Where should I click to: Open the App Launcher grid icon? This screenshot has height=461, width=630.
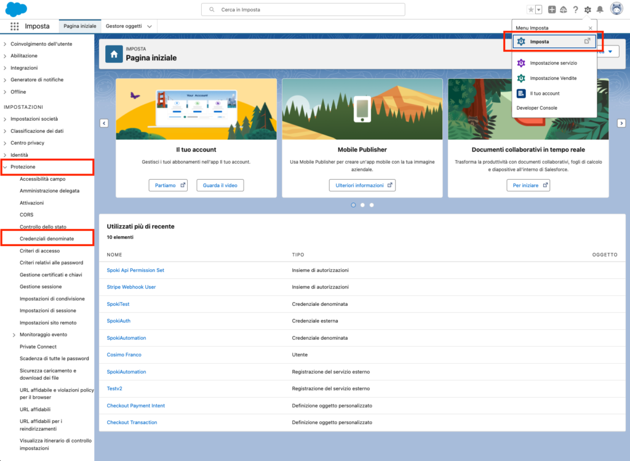pyautogui.click(x=14, y=26)
